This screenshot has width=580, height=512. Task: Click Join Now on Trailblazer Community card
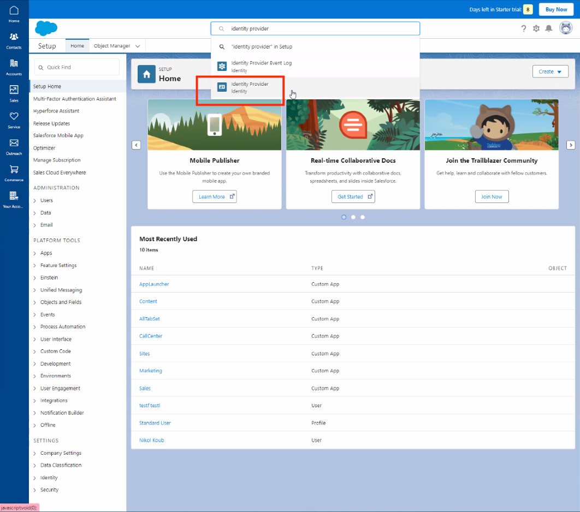[492, 197]
